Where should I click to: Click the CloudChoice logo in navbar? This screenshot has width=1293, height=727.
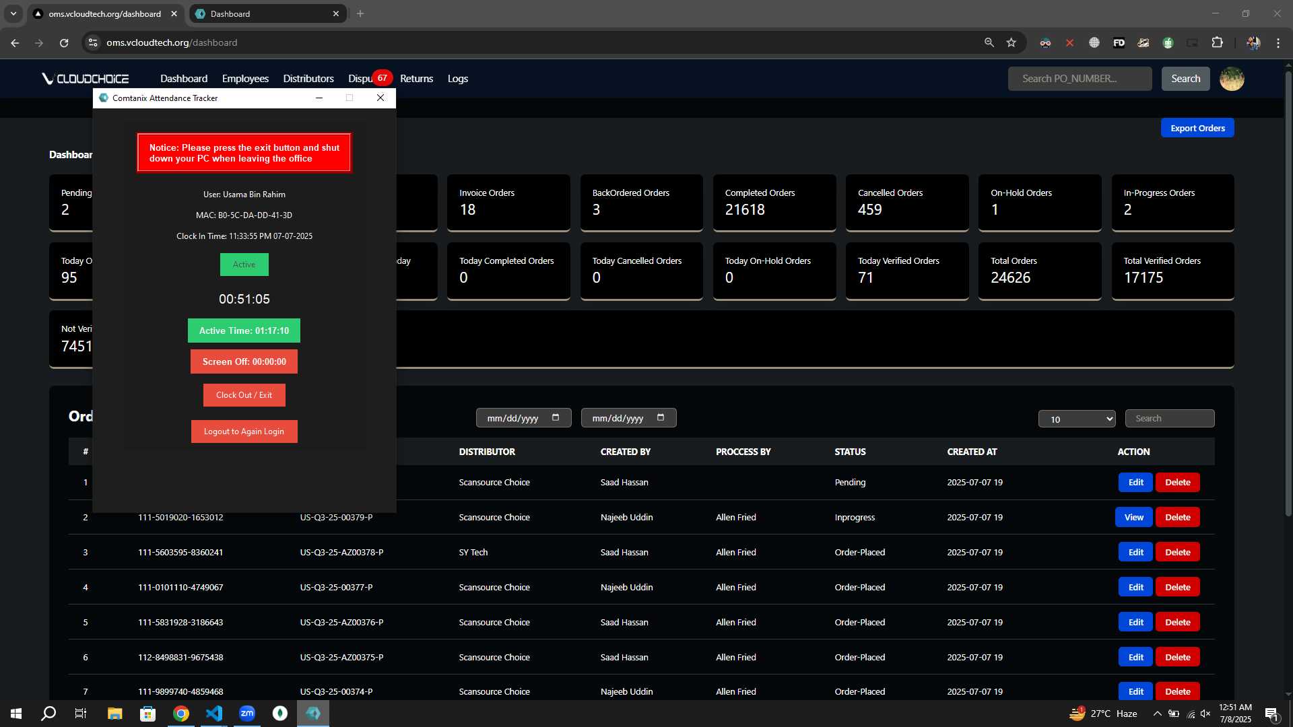click(86, 79)
